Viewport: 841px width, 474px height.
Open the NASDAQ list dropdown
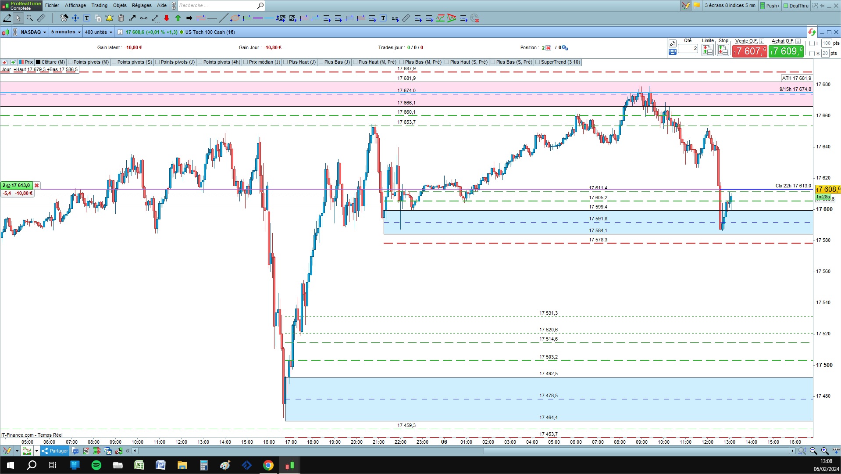coord(33,32)
